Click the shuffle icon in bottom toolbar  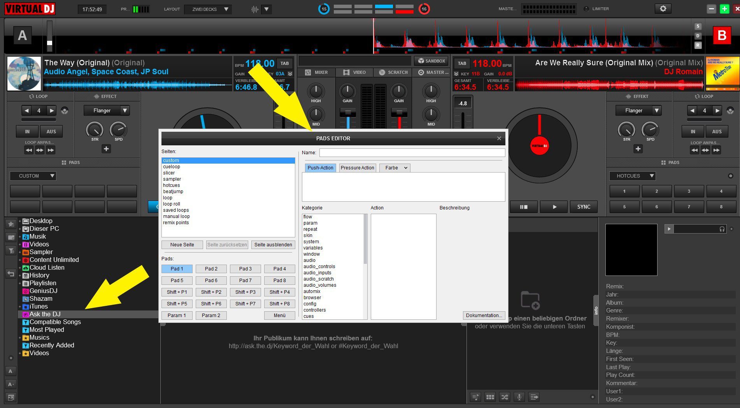pos(505,397)
